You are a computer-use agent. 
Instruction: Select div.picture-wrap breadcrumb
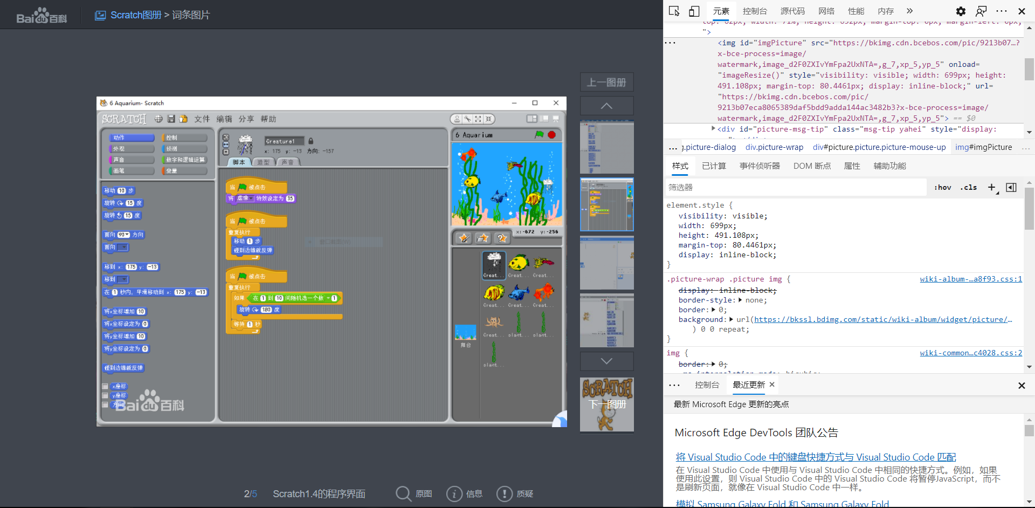click(774, 147)
